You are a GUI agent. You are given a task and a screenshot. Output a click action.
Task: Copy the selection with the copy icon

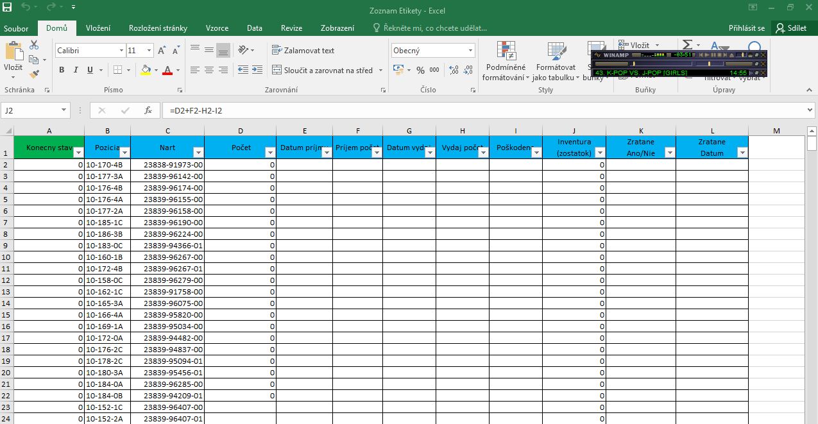34,59
